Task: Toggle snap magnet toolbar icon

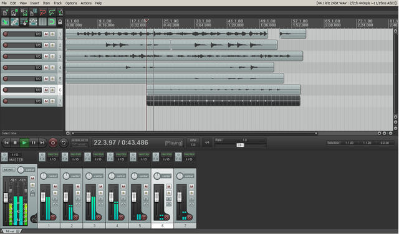Action: point(52,22)
